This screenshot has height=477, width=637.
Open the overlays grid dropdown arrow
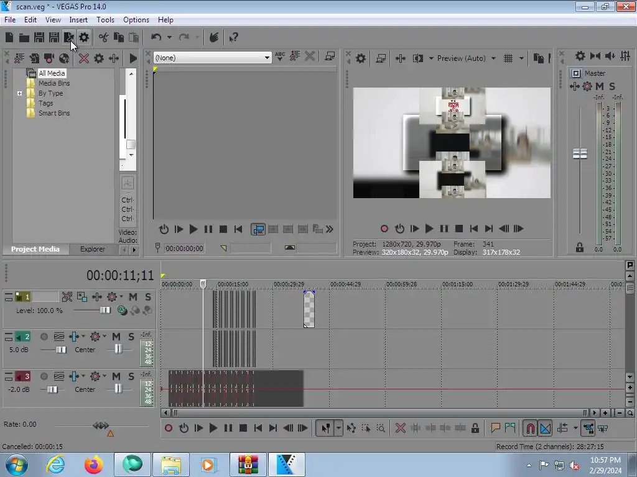522,58
